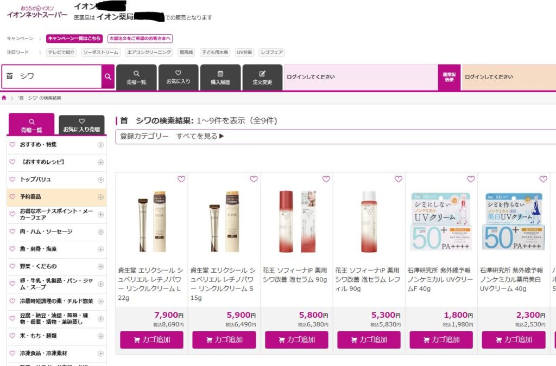
Task: Expand the 野菜・くだもの category
Action: tap(100, 267)
